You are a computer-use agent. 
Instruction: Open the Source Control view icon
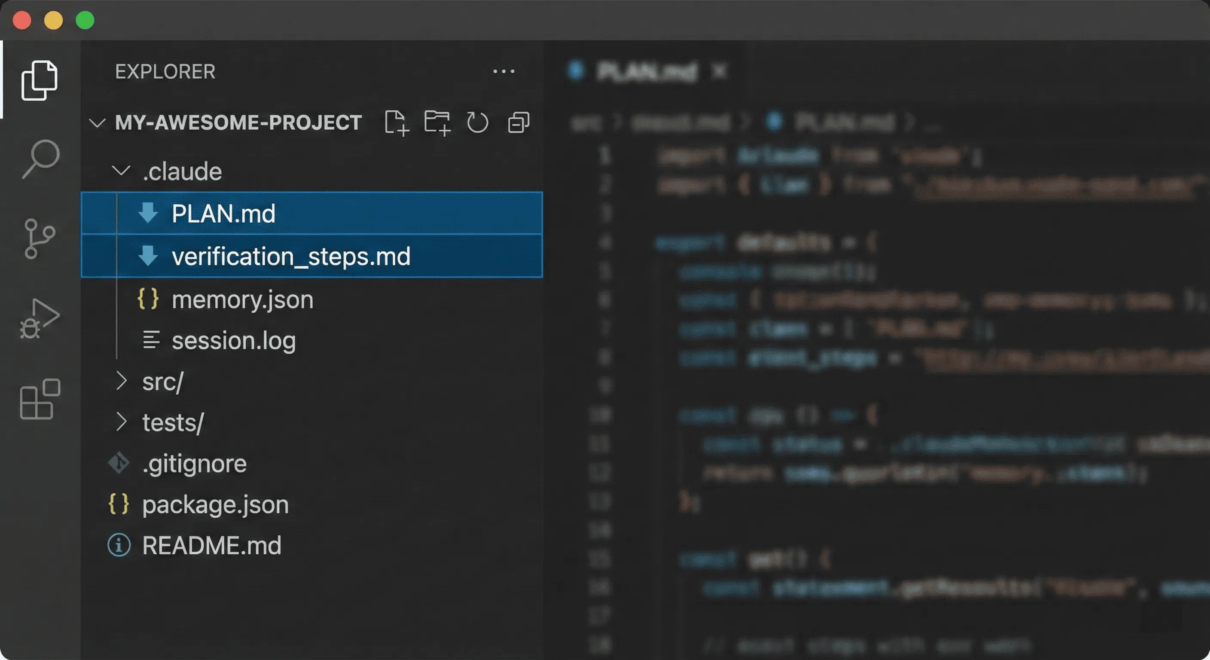pyautogui.click(x=40, y=238)
